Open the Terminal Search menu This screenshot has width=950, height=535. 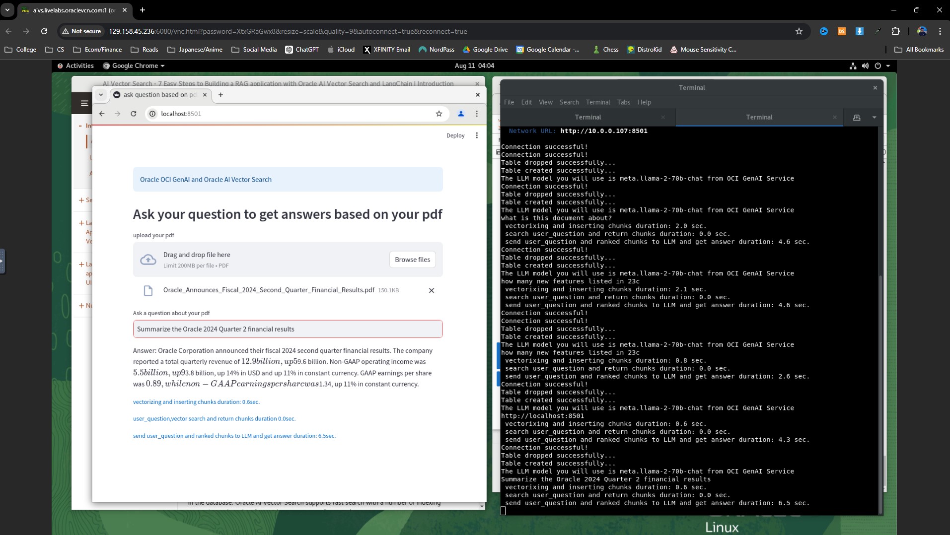click(569, 102)
